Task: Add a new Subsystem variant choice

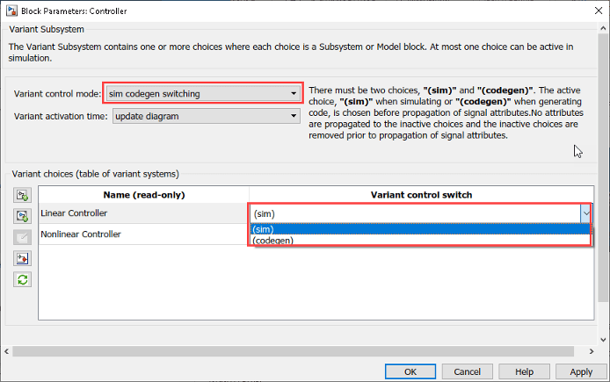Action: (x=22, y=195)
